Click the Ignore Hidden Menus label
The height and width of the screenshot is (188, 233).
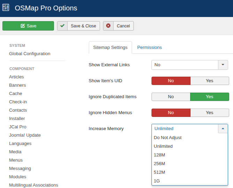(110, 113)
